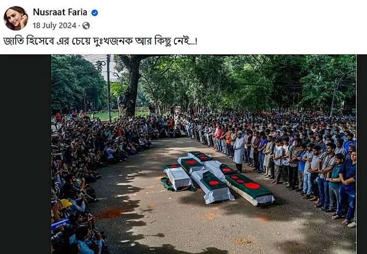Image resolution: width=367 pixels, height=254 pixels.
Task: Open the 18 July 2024 timestamp link
Action: point(54,25)
